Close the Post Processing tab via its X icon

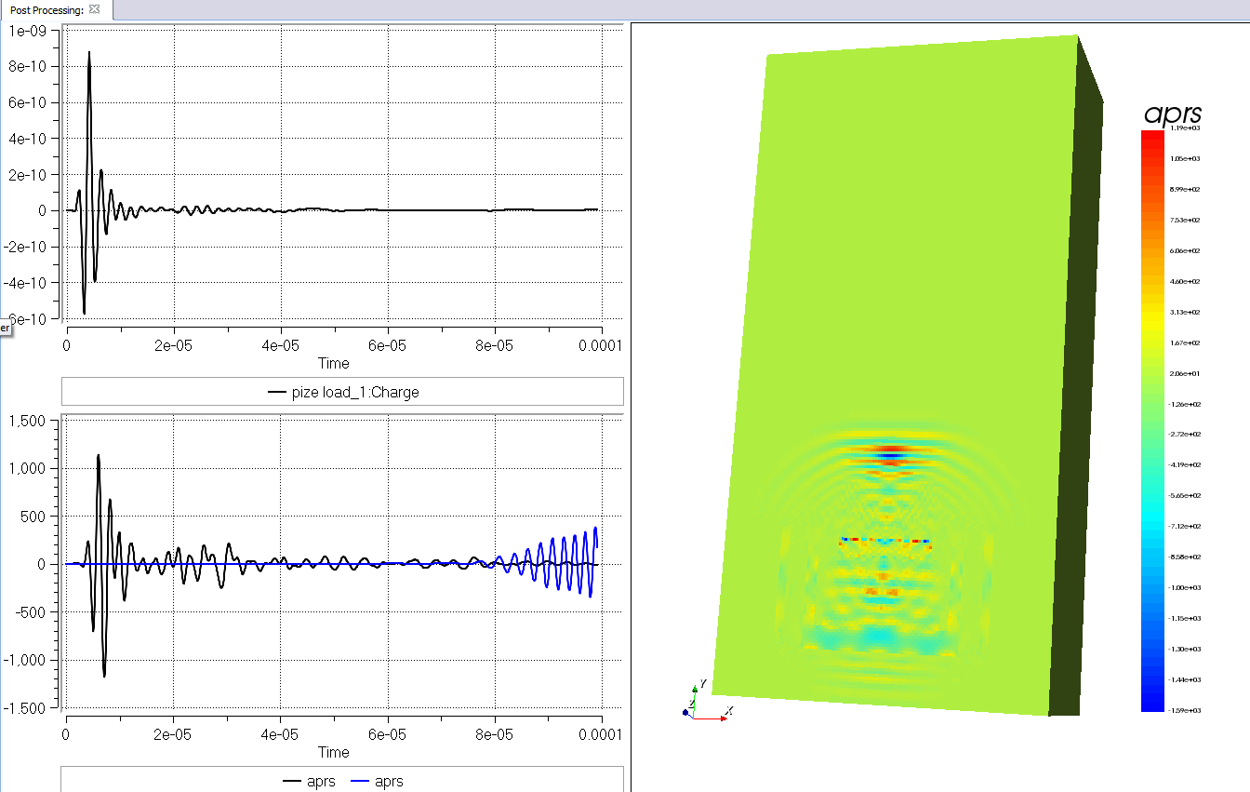[x=95, y=9]
